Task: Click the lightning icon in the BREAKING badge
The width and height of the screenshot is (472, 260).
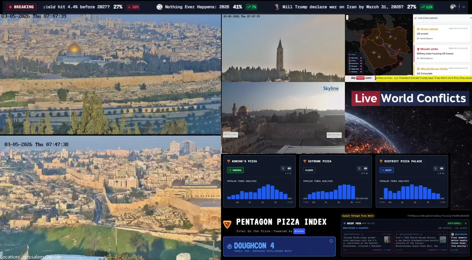Action: 10,7
